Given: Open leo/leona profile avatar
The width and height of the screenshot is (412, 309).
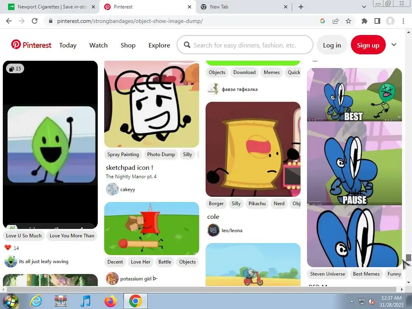Looking at the screenshot, I should coord(213,230).
